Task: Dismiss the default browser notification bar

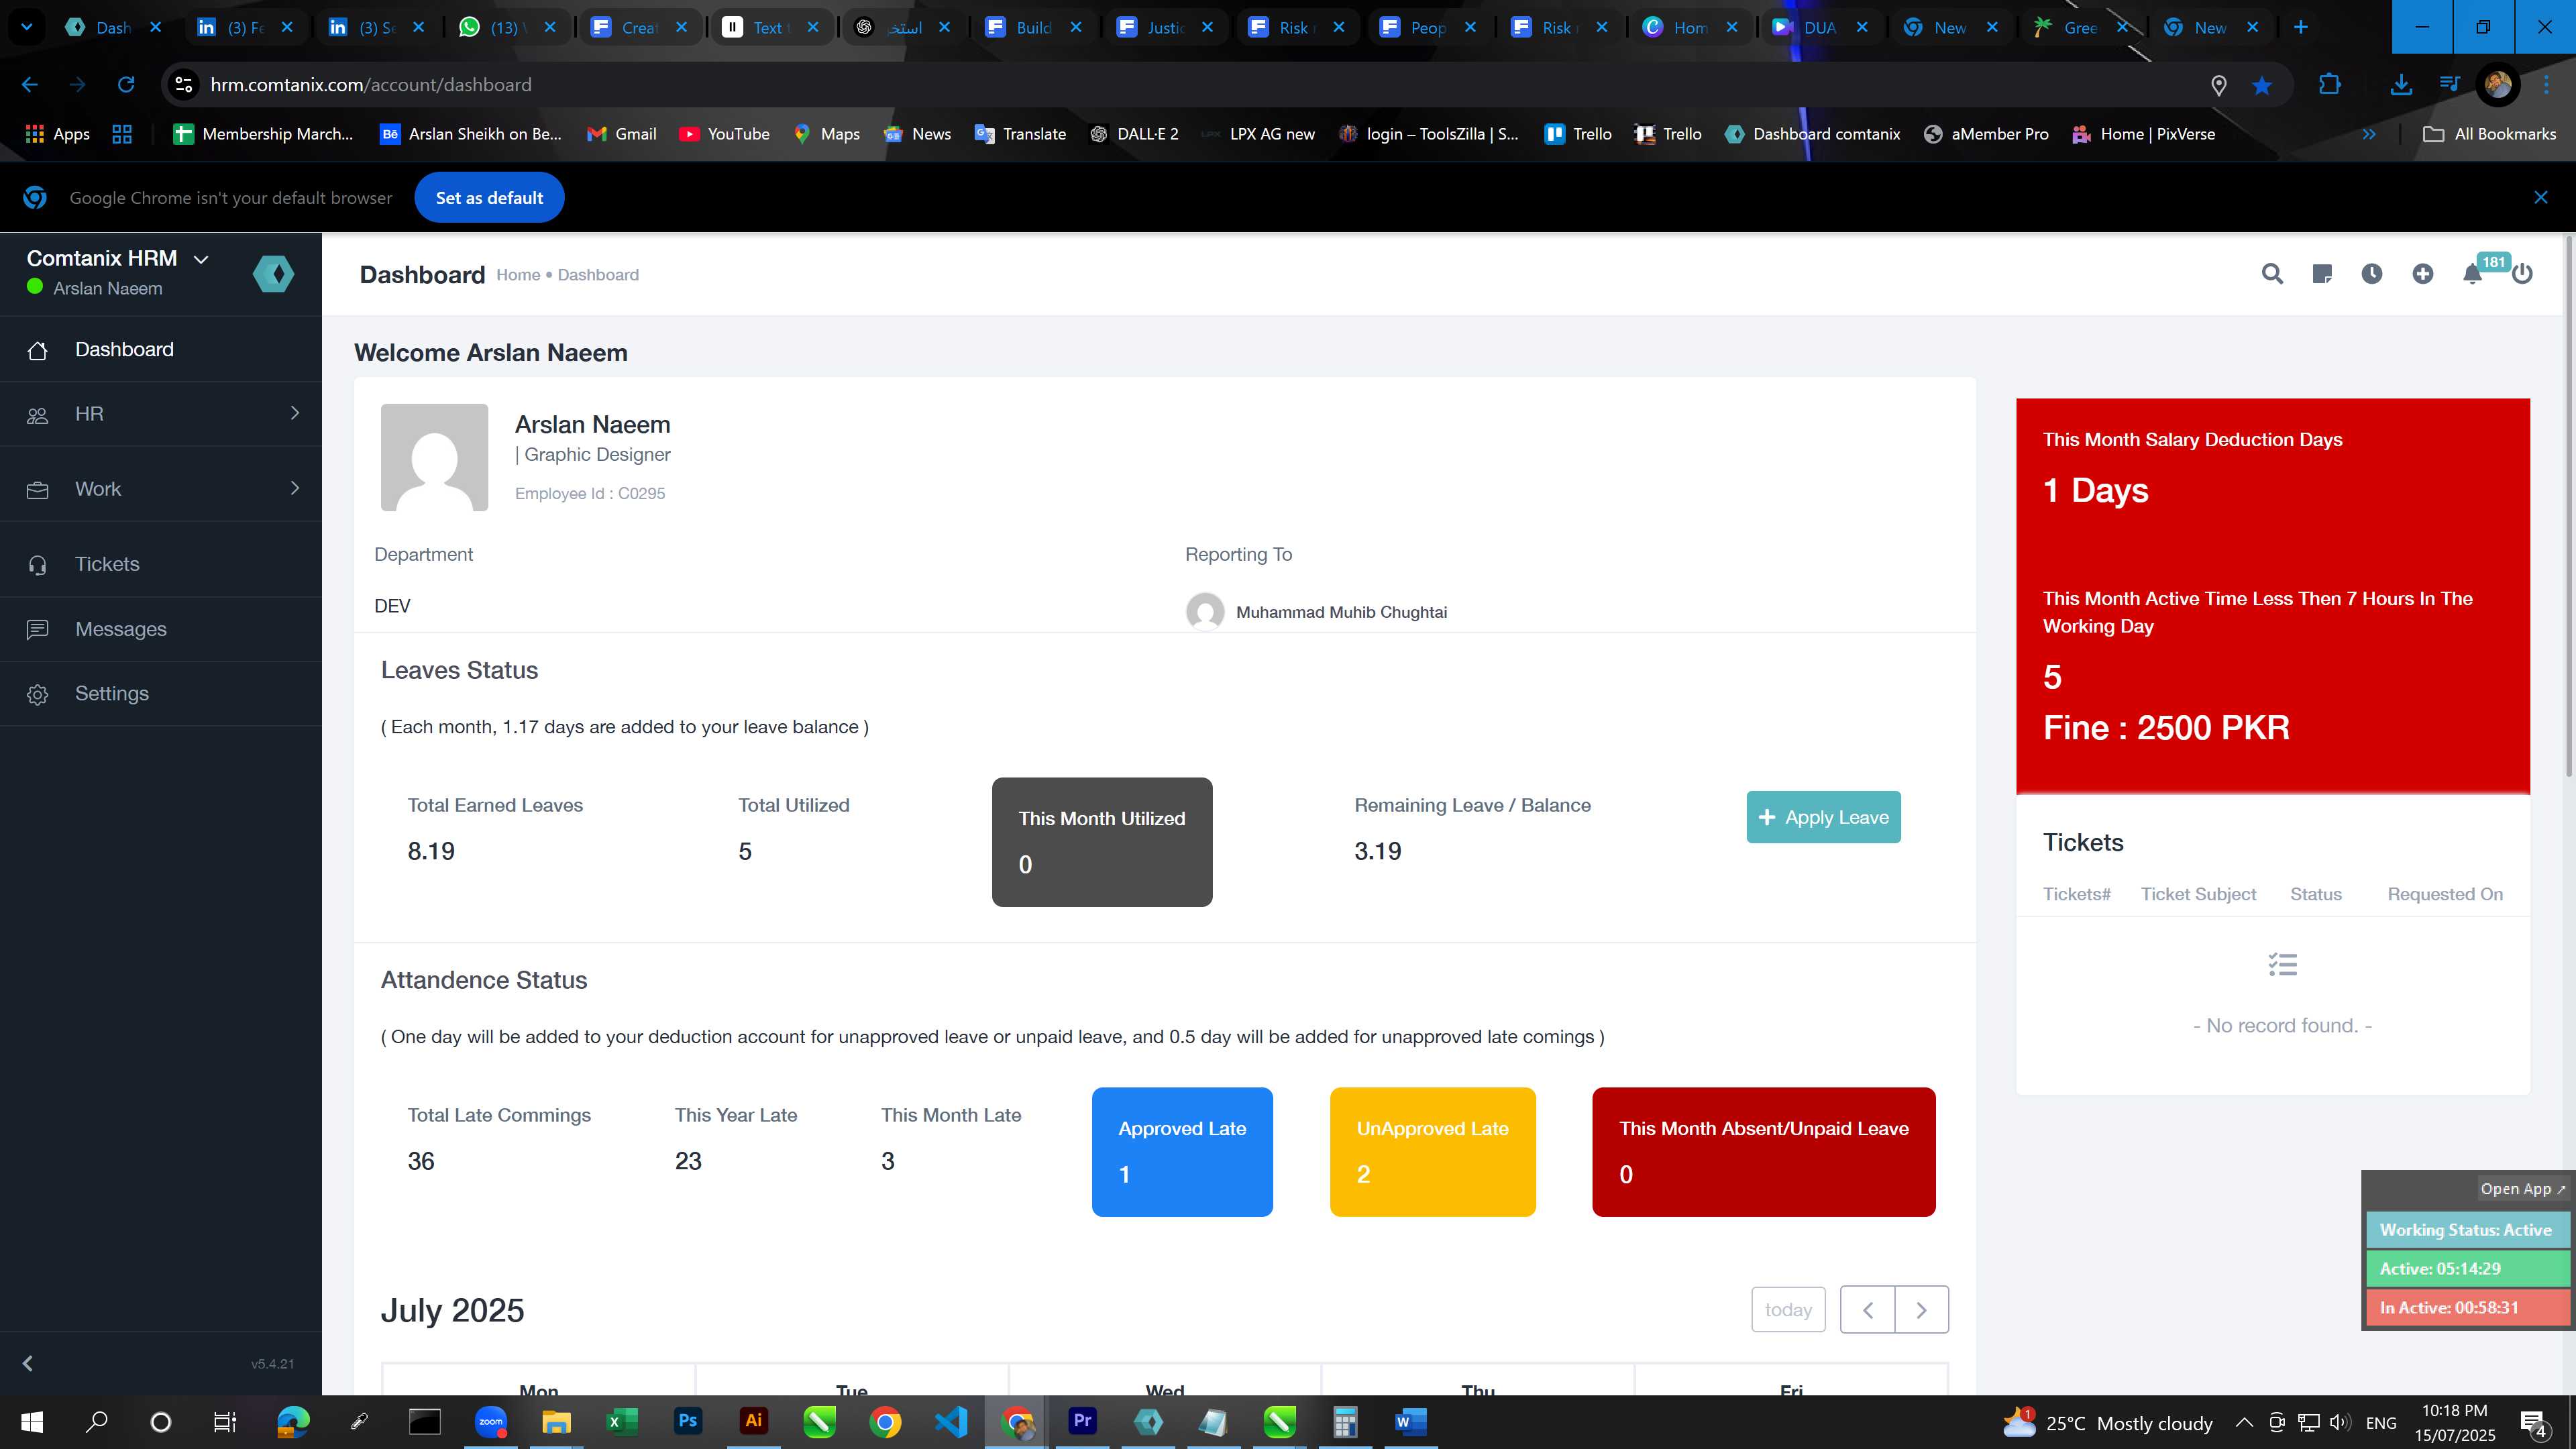Action: click(x=2541, y=198)
